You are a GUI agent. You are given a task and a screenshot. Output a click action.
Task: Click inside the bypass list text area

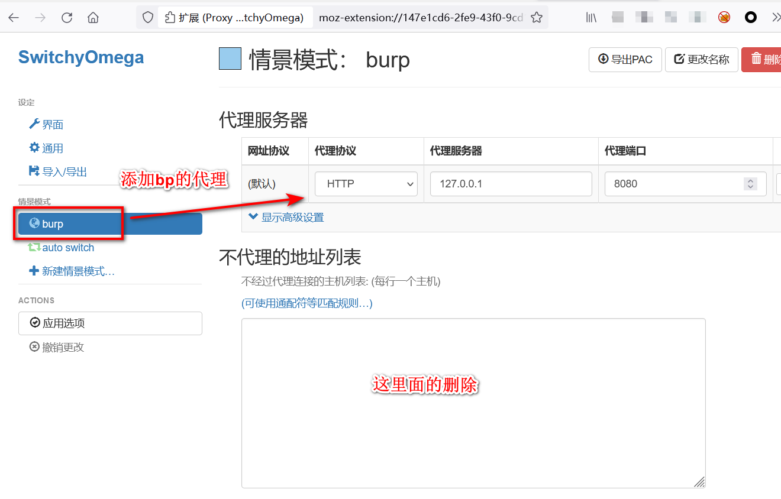473,403
